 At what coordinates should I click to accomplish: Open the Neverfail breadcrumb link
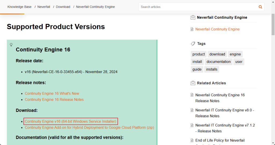(x=44, y=7)
